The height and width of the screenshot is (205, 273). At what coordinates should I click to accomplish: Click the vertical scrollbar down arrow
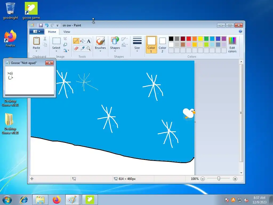pyautogui.click(x=241, y=173)
